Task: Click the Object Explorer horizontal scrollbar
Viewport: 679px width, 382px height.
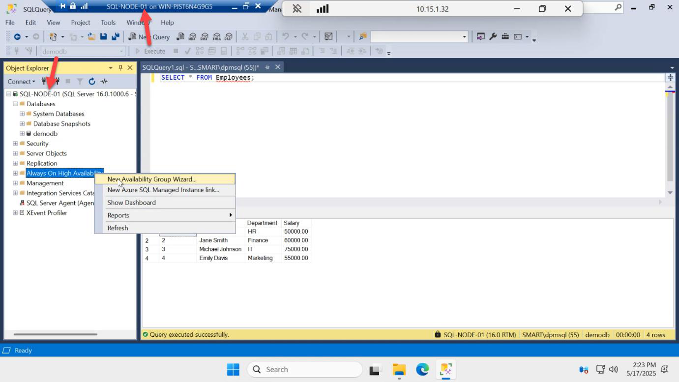Action: (x=56, y=334)
